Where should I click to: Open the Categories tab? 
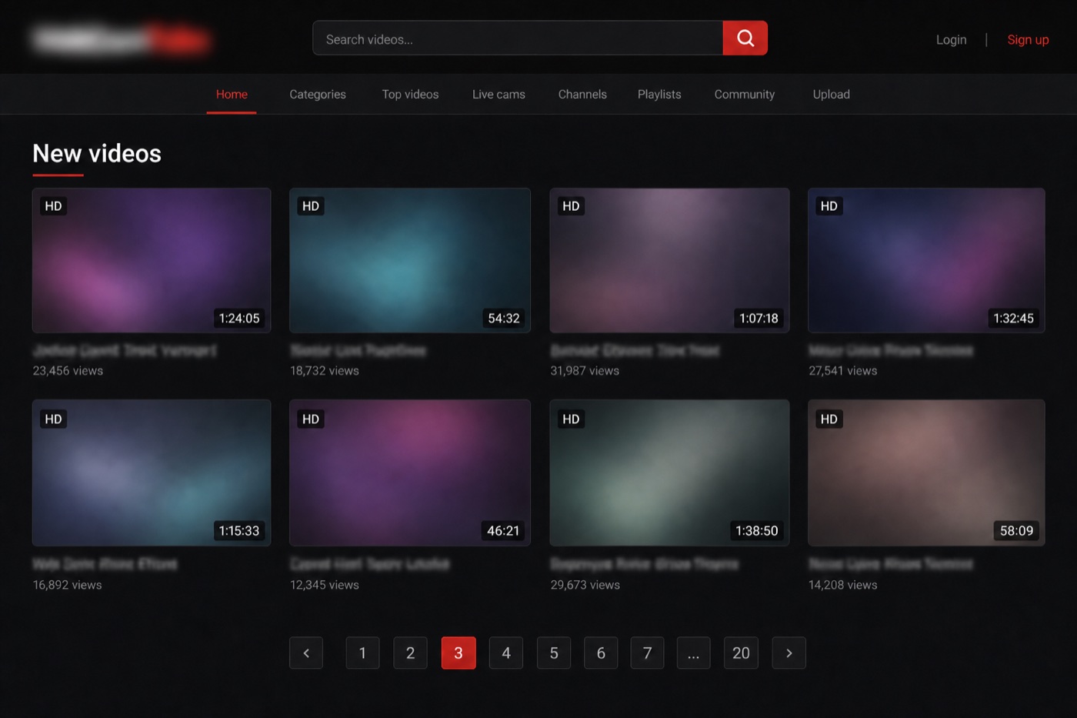point(318,94)
